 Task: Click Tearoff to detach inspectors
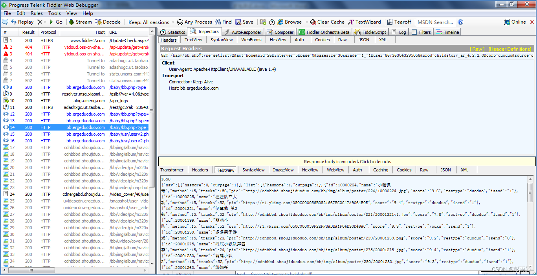[x=399, y=22]
